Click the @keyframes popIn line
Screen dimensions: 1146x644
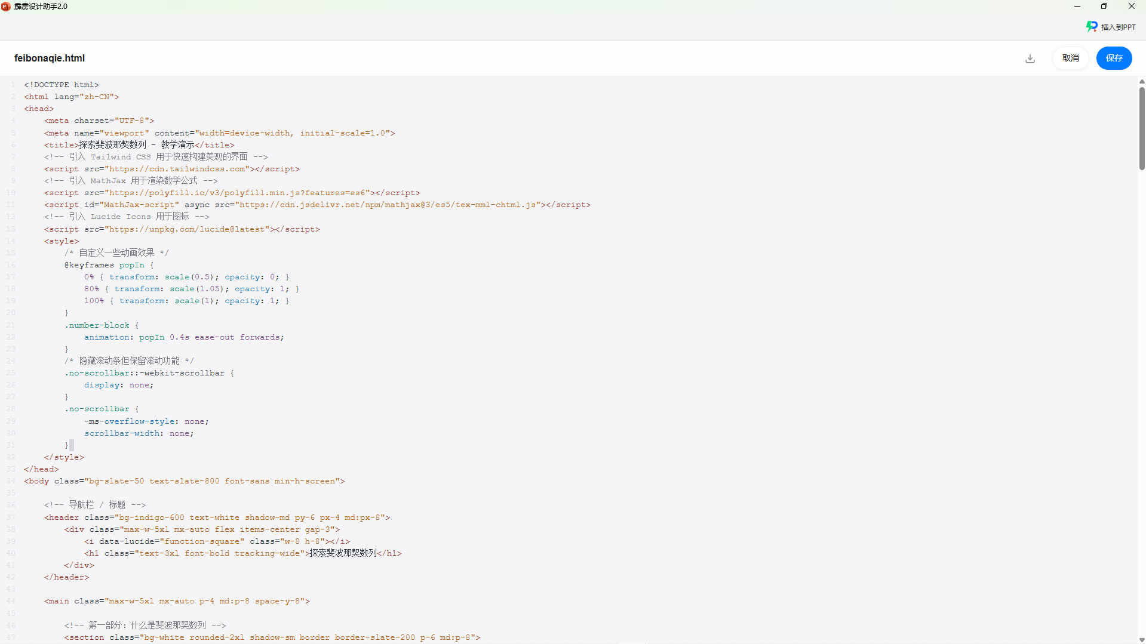pos(109,265)
